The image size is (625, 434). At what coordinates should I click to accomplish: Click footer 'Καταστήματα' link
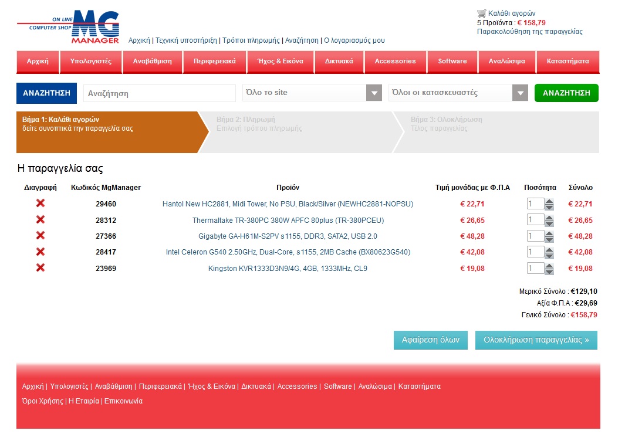tap(420, 386)
